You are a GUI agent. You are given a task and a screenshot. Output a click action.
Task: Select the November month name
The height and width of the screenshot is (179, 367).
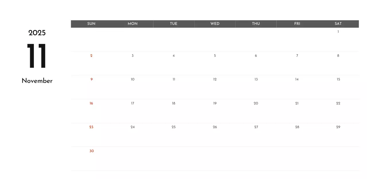pos(37,81)
